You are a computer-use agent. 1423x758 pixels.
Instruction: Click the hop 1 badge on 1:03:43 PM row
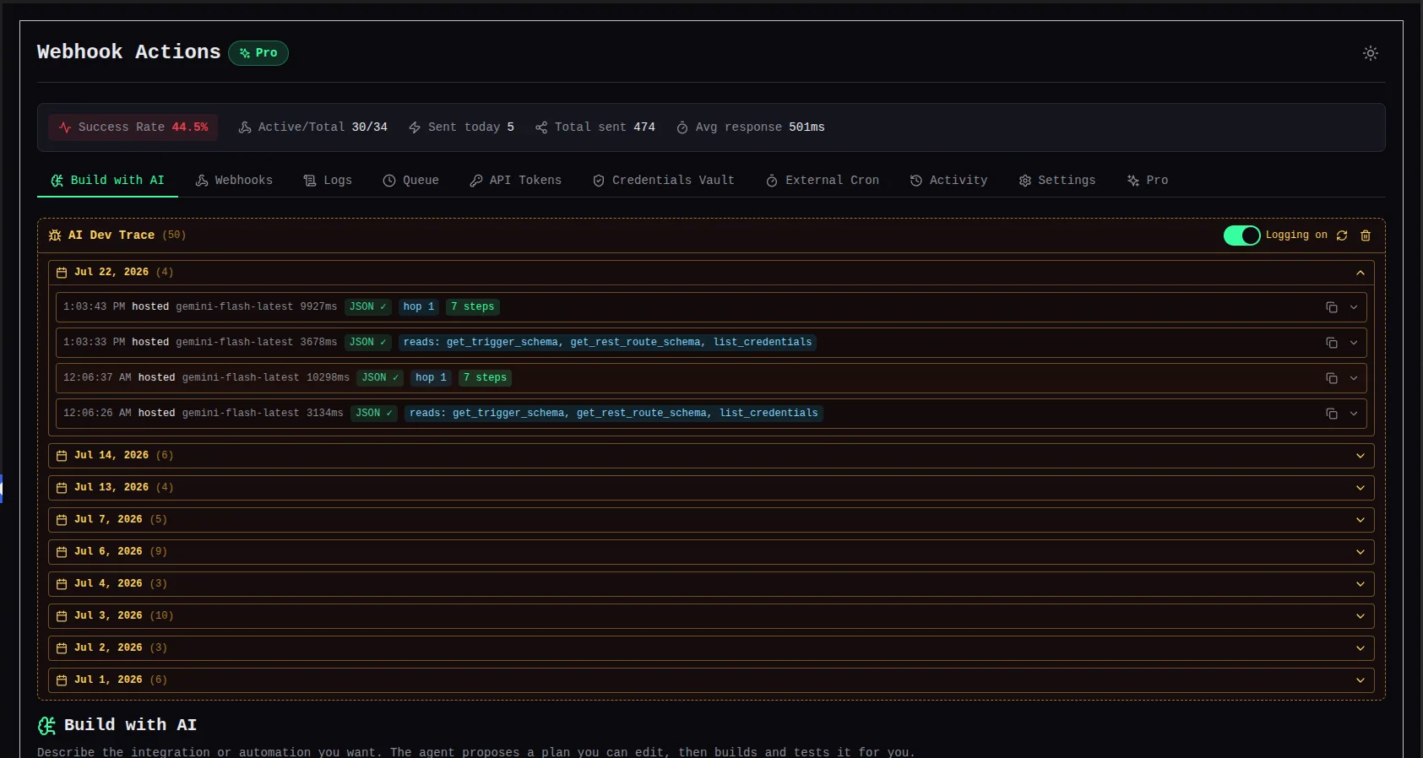tap(419, 307)
